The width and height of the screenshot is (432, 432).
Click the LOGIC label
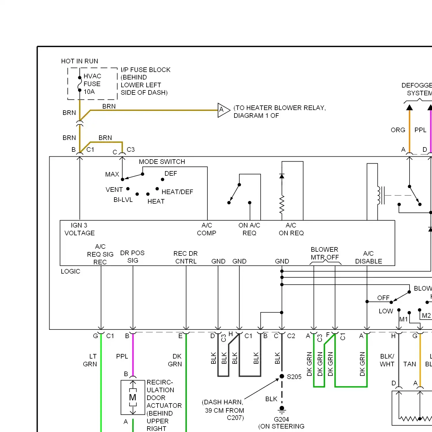click(x=70, y=271)
